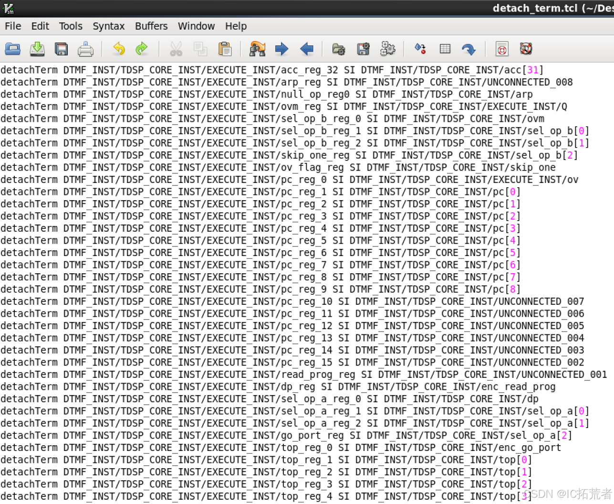
Task: Click the go_port_reg text
Action: 312,436
